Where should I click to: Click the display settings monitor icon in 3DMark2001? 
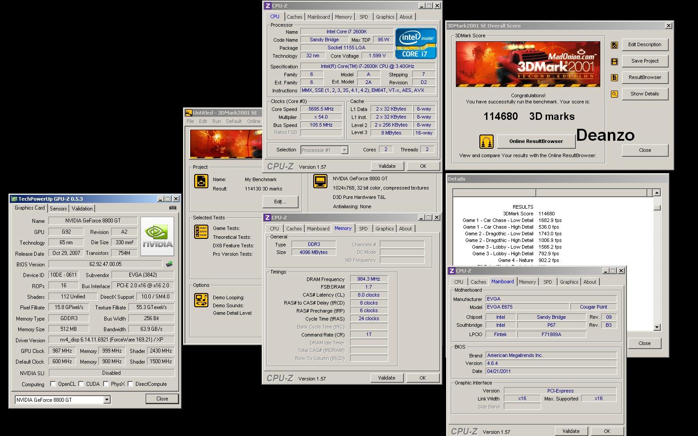coord(320,181)
